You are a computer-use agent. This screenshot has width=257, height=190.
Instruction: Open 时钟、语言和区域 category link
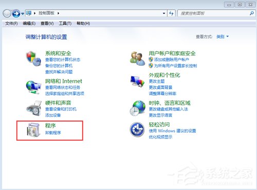(x=170, y=103)
